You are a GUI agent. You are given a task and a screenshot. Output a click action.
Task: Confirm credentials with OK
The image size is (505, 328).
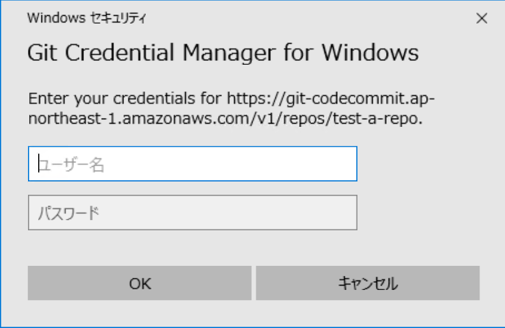139,283
